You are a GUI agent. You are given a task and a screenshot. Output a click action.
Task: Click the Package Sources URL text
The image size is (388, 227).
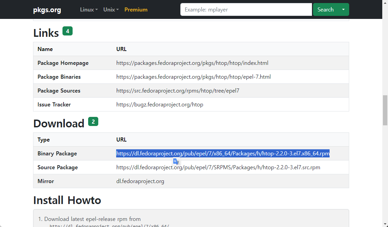click(178, 91)
